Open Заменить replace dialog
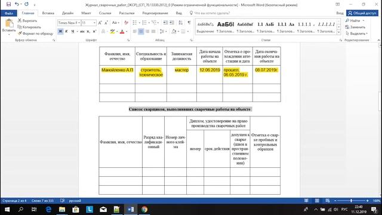Viewport: 382px width, 215px height. coord(355,27)
